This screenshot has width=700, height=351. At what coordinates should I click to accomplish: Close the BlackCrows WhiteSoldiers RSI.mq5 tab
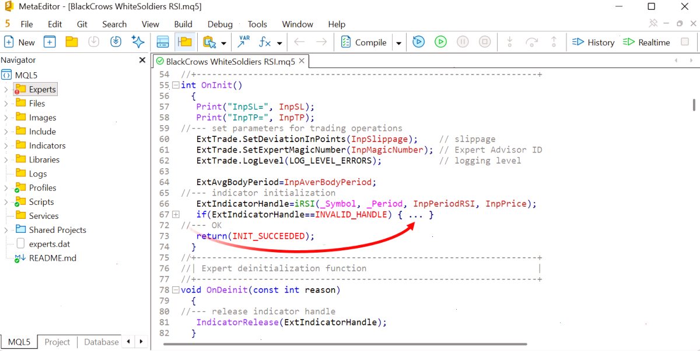[302, 61]
